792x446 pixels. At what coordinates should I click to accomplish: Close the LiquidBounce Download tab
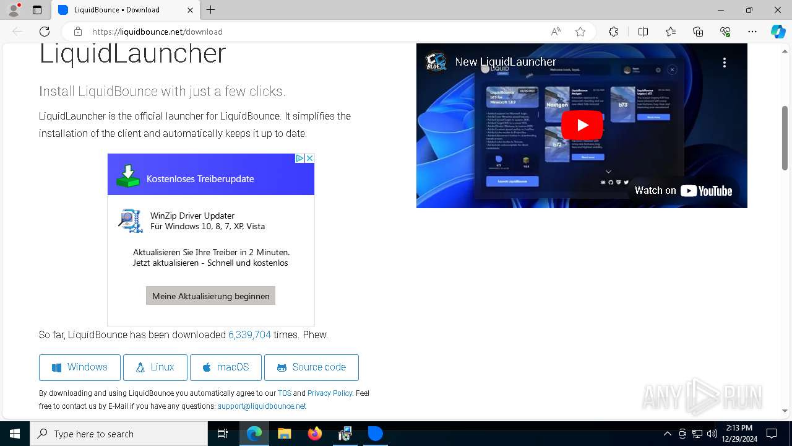tap(191, 10)
